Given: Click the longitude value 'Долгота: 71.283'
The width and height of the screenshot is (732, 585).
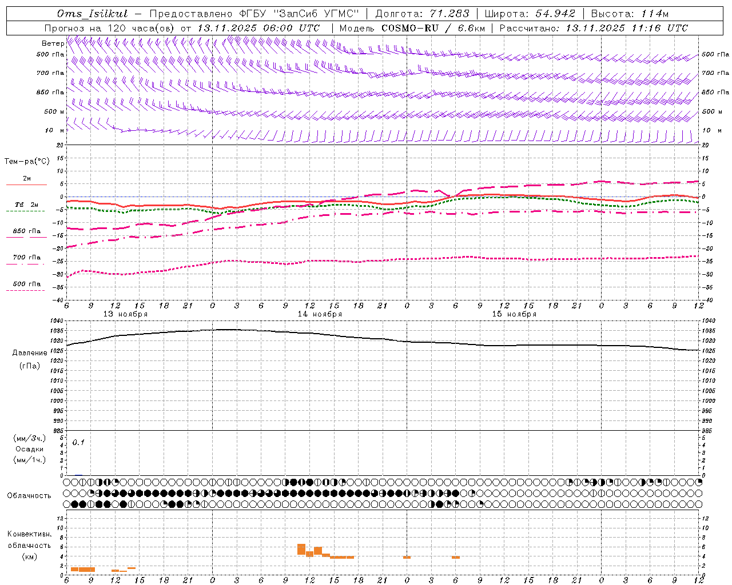Looking at the screenshot, I should click(x=422, y=14).
